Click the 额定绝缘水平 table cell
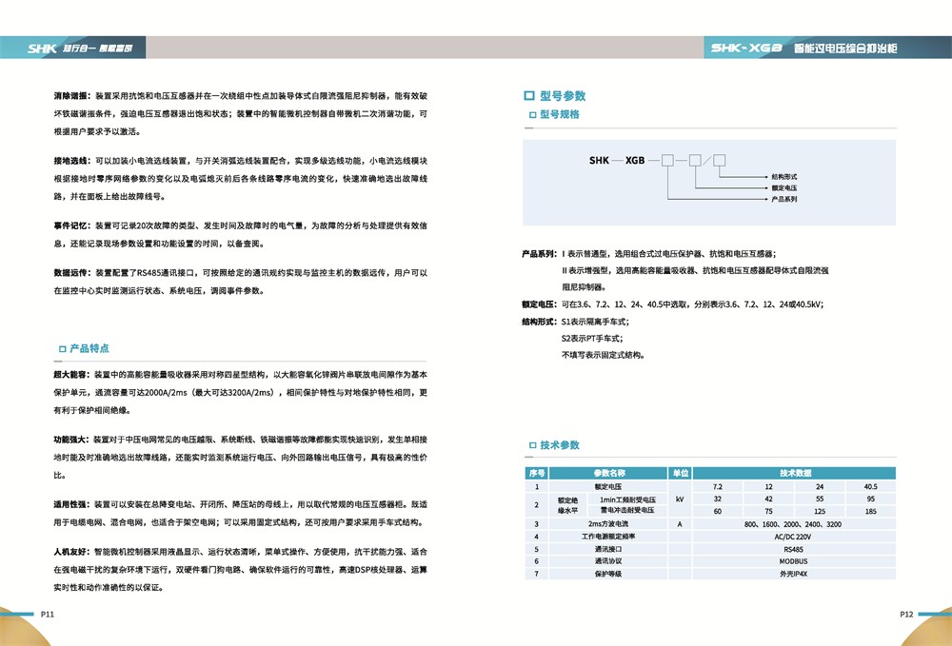 click(x=568, y=505)
